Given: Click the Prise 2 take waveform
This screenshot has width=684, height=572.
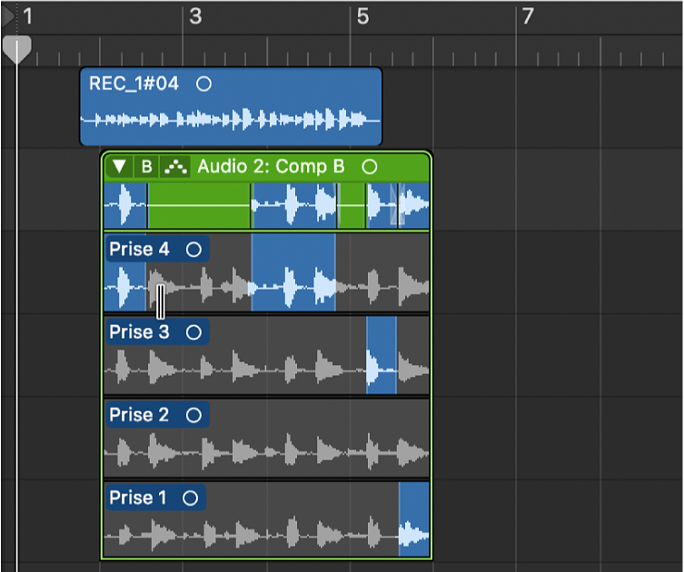Looking at the screenshot, I should click(267, 452).
